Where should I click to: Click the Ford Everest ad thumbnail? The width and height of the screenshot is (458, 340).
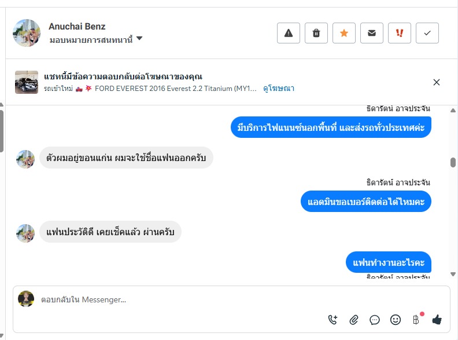point(27,82)
